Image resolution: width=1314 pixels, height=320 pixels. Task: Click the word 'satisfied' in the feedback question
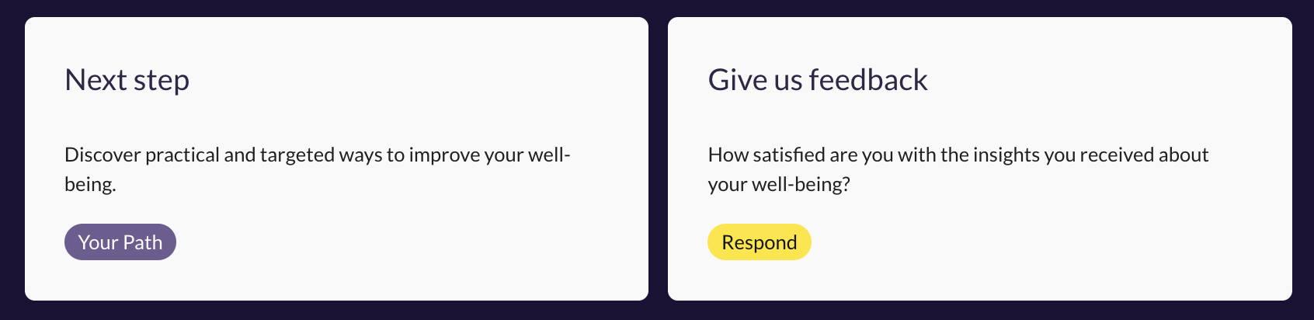tap(777, 155)
